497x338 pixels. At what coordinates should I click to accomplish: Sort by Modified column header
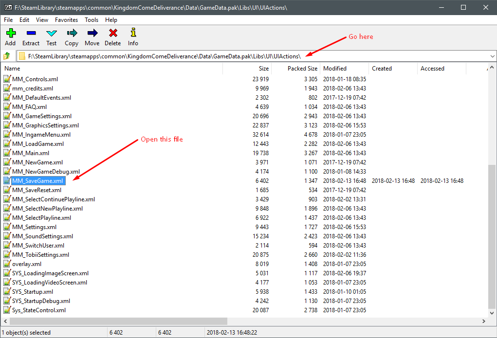[x=335, y=69]
